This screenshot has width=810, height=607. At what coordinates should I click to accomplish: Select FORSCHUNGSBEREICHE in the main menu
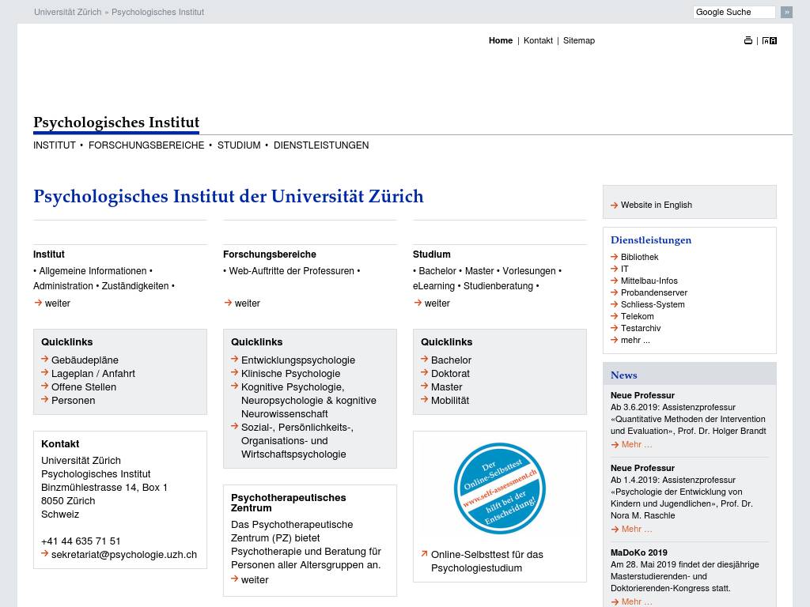pos(146,145)
